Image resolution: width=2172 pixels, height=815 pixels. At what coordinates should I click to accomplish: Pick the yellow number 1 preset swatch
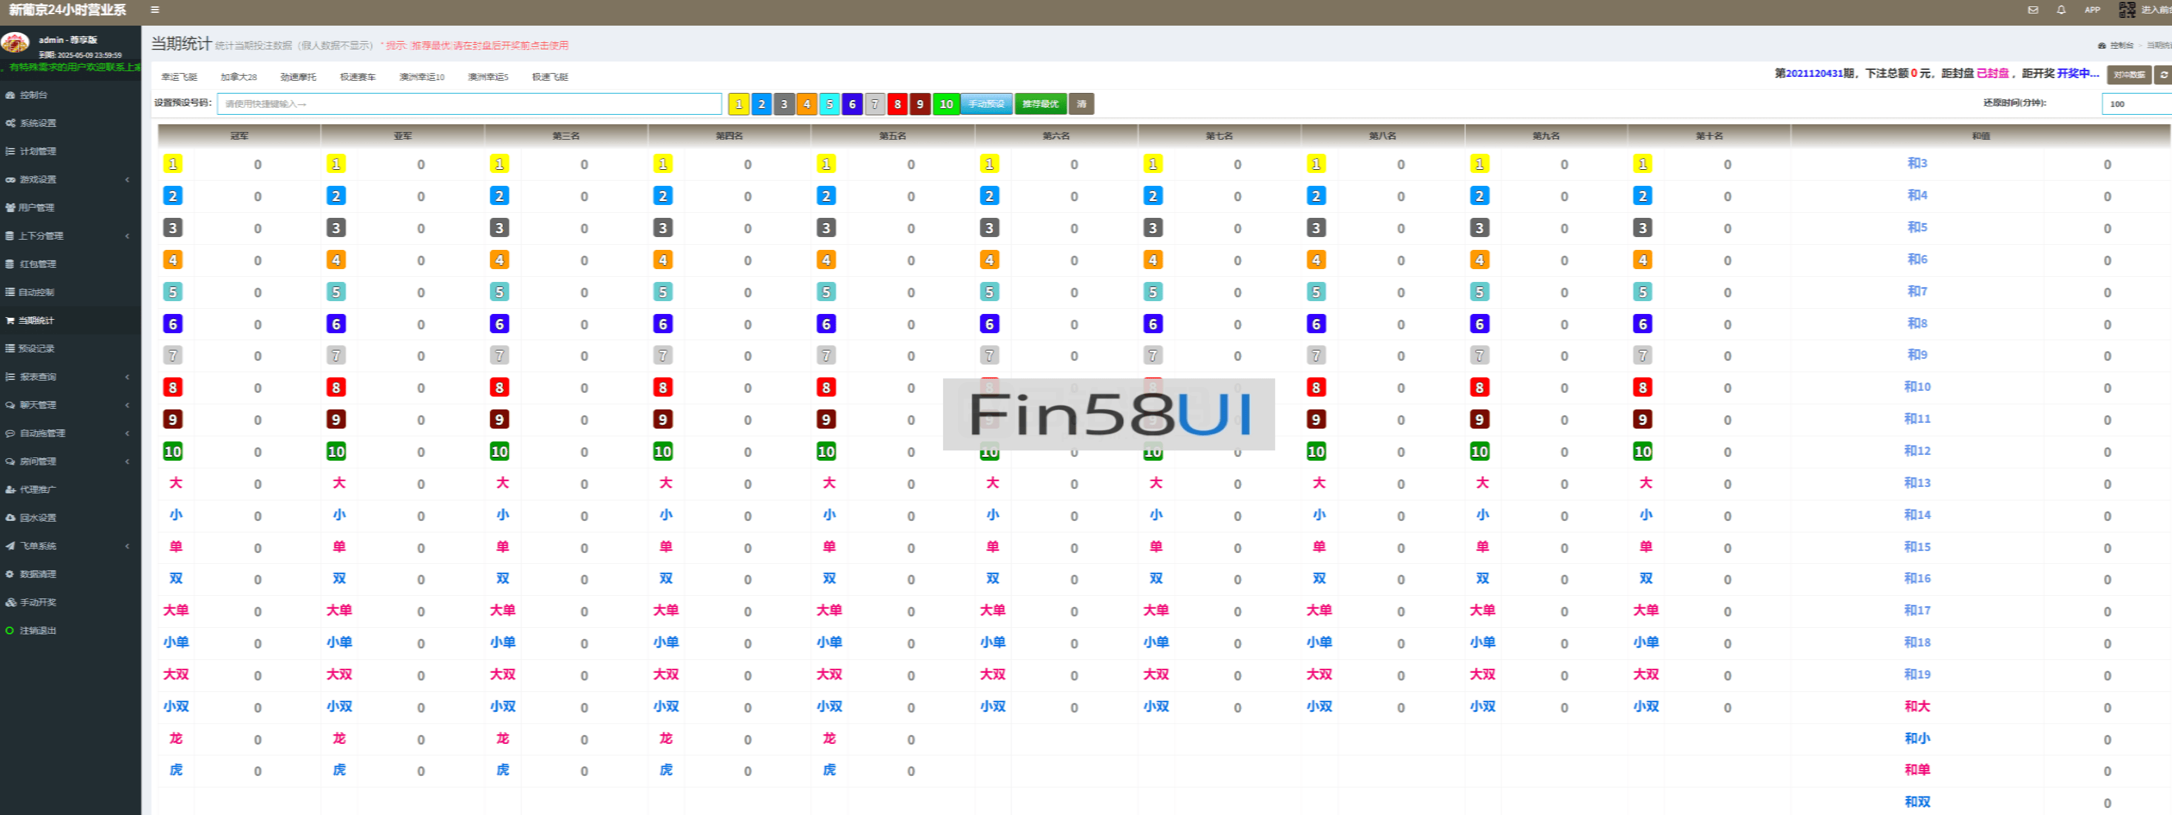pos(739,104)
